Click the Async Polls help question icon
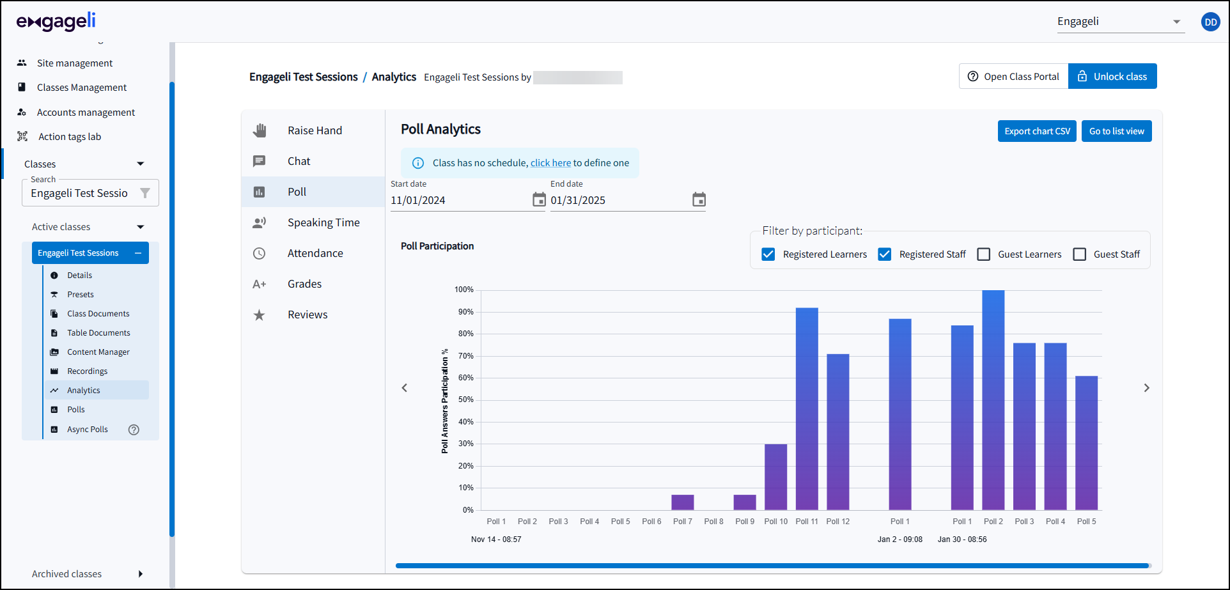The image size is (1230, 590). 134,430
